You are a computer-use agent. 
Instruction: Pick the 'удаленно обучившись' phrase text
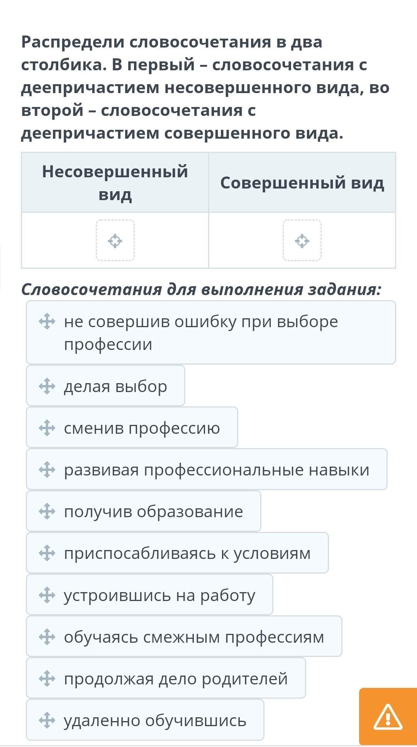pos(155,720)
